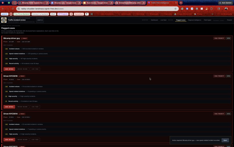Click the Flagged cases page heading
Image resolution: width=234 pixels, height=147 pixels.
pos(8,28)
